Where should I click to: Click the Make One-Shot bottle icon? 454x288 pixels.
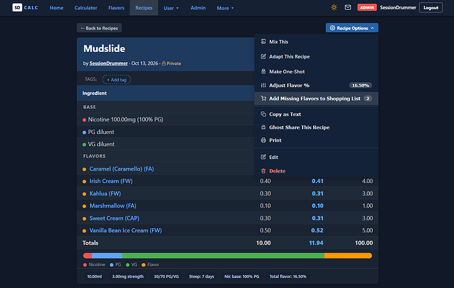[263, 72]
